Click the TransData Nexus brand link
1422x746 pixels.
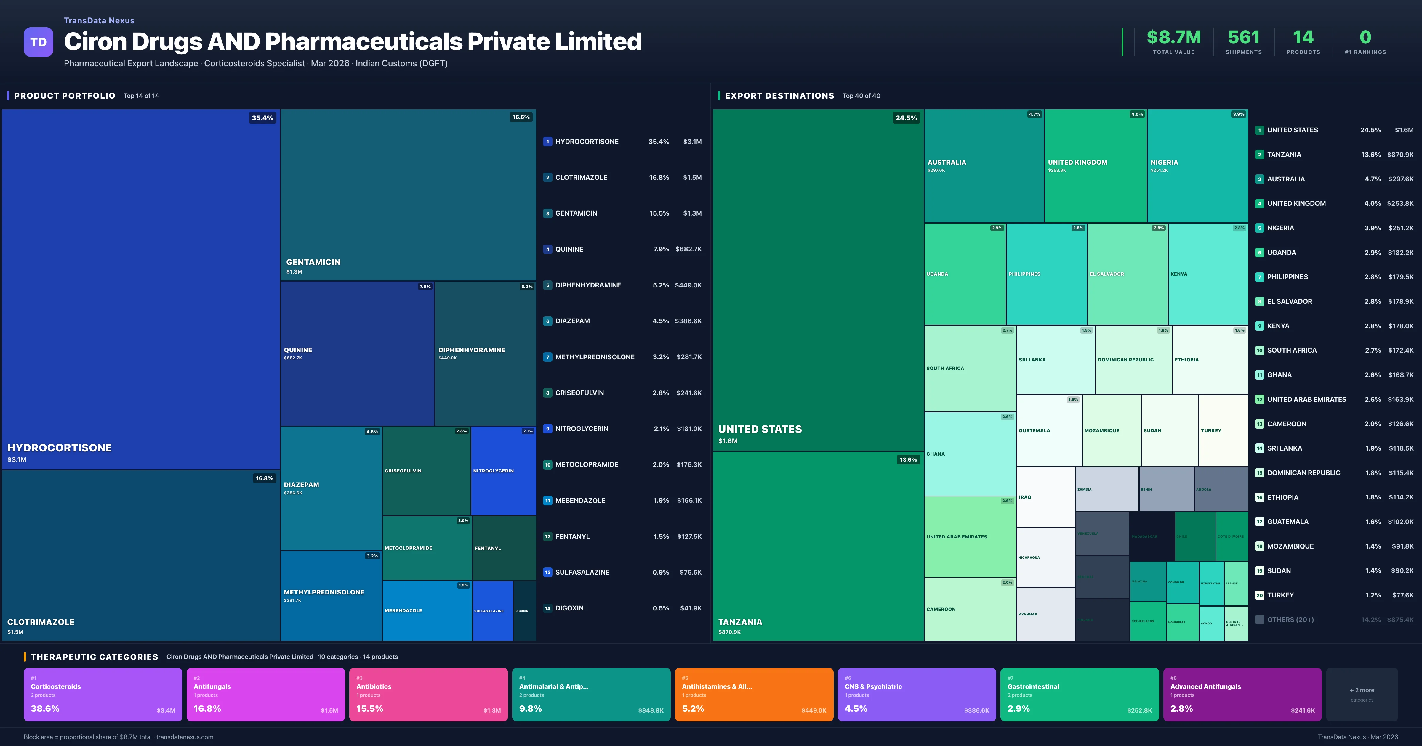[99, 20]
